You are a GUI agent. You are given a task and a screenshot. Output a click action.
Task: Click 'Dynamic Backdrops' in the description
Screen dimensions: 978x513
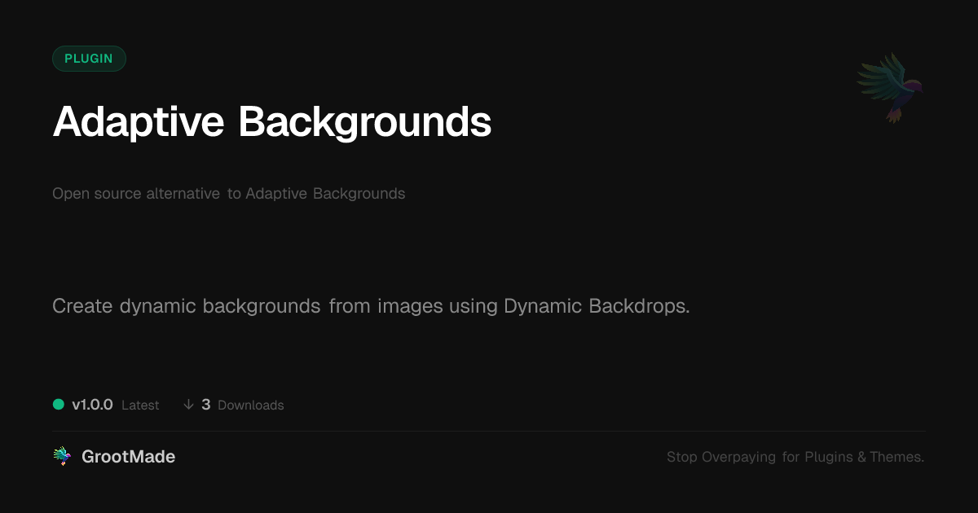coord(596,306)
